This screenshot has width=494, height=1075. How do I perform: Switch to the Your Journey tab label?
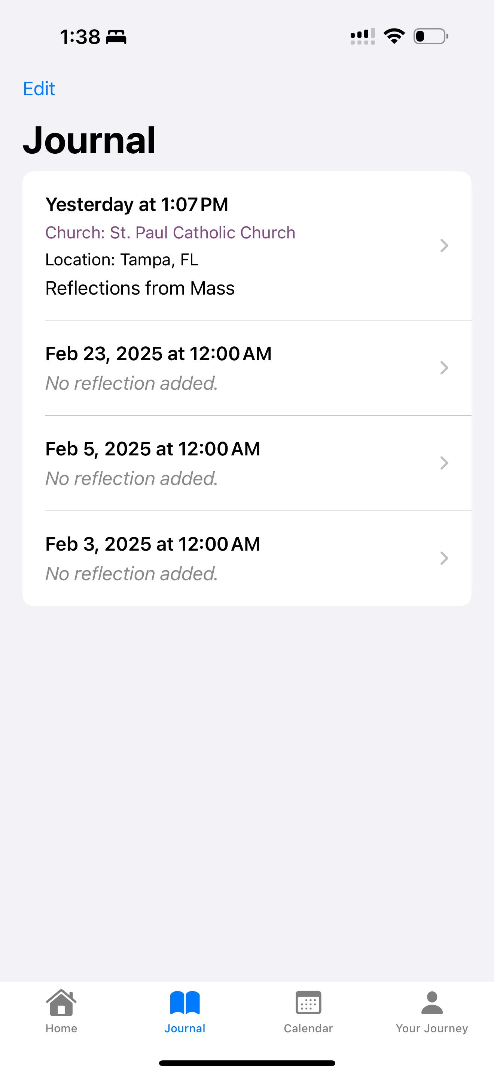[x=432, y=1028]
